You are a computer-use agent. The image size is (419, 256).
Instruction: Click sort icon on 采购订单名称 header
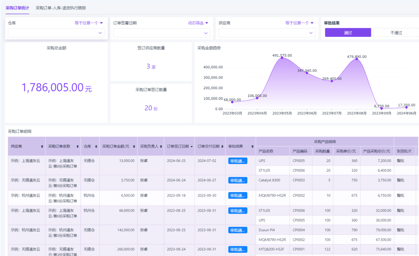click(78, 147)
